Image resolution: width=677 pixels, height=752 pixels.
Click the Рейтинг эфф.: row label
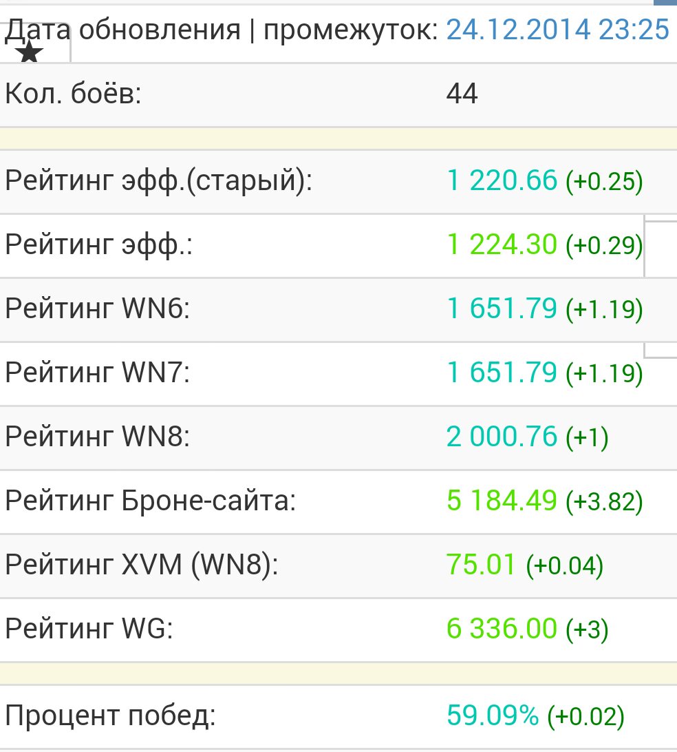tap(98, 245)
